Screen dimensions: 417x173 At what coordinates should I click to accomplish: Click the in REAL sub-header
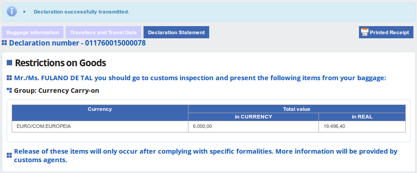point(362,117)
